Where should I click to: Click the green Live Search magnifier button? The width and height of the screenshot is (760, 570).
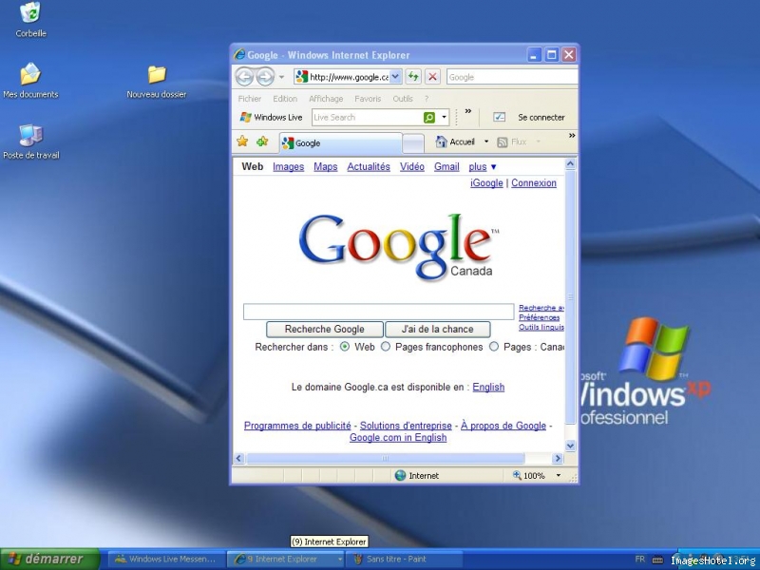pos(429,118)
